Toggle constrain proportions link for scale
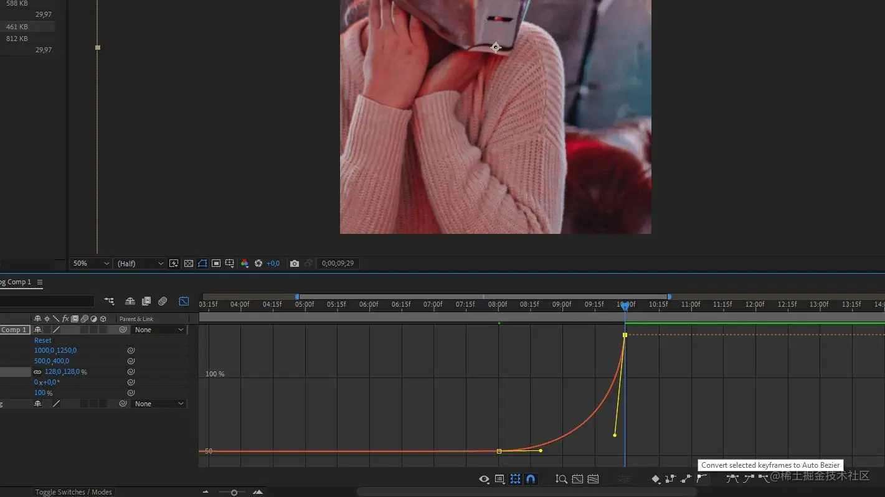 (37, 372)
